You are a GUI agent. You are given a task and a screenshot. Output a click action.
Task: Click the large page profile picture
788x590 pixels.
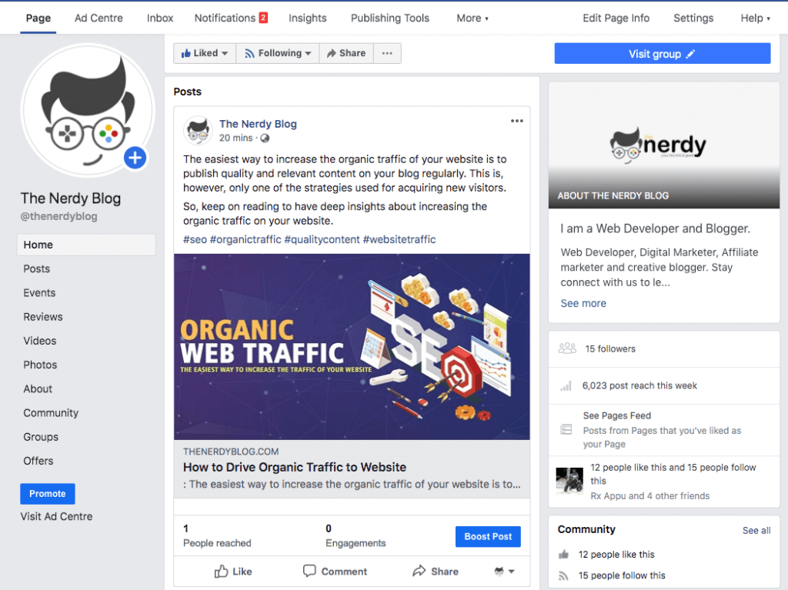(x=88, y=111)
